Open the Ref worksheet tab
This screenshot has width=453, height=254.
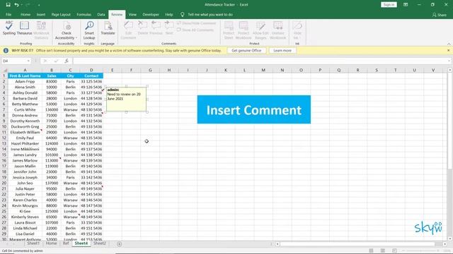66,243
